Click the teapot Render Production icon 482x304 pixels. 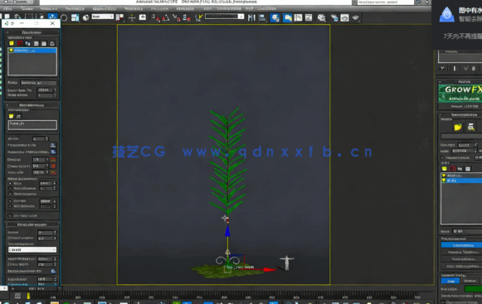click(x=356, y=18)
